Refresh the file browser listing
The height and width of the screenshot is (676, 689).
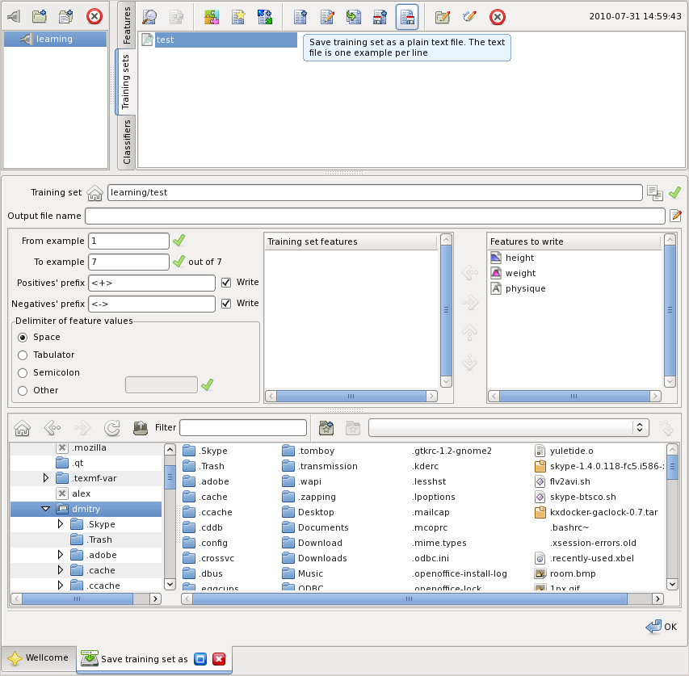click(112, 427)
